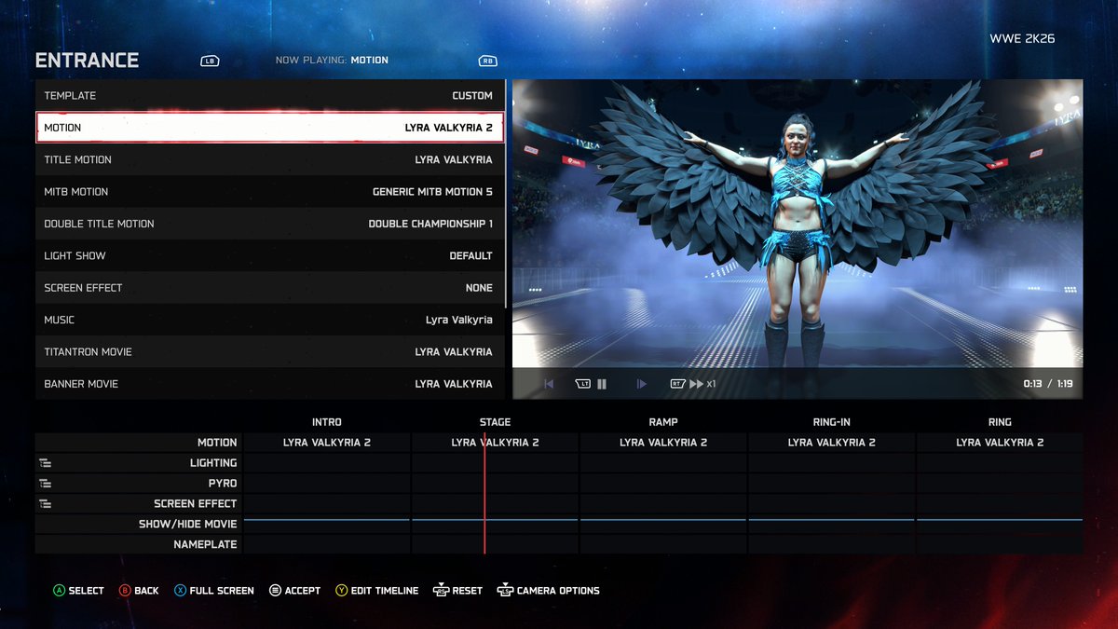The image size is (1118, 629).
Task: Click the Nameplate timeline row label
Action: (x=205, y=545)
